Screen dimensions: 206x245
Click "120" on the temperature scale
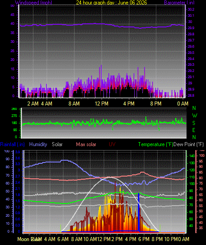pos(192,170)
